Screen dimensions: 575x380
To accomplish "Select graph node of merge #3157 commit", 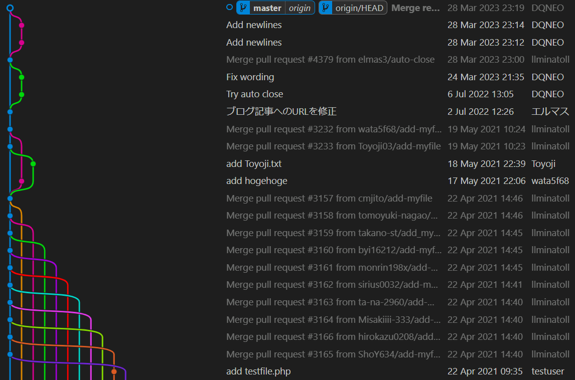I will pos(10,198).
